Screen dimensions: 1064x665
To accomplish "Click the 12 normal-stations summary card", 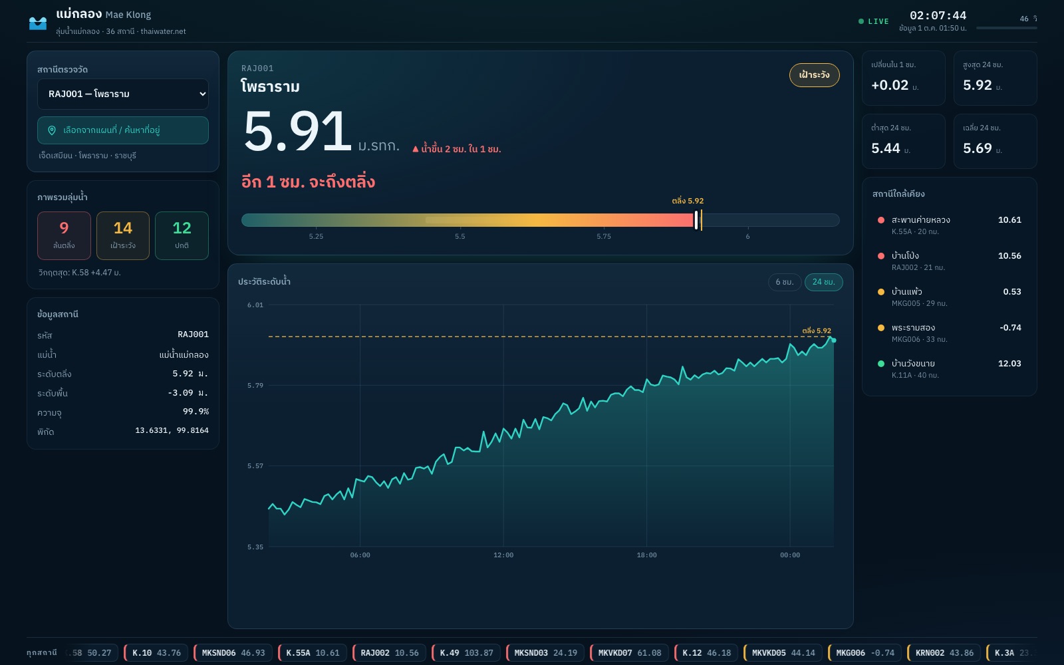I will tap(182, 235).
